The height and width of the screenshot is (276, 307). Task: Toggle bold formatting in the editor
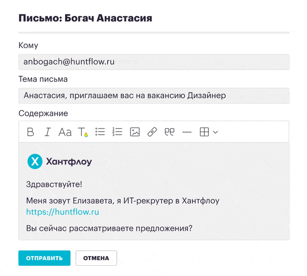(31, 132)
